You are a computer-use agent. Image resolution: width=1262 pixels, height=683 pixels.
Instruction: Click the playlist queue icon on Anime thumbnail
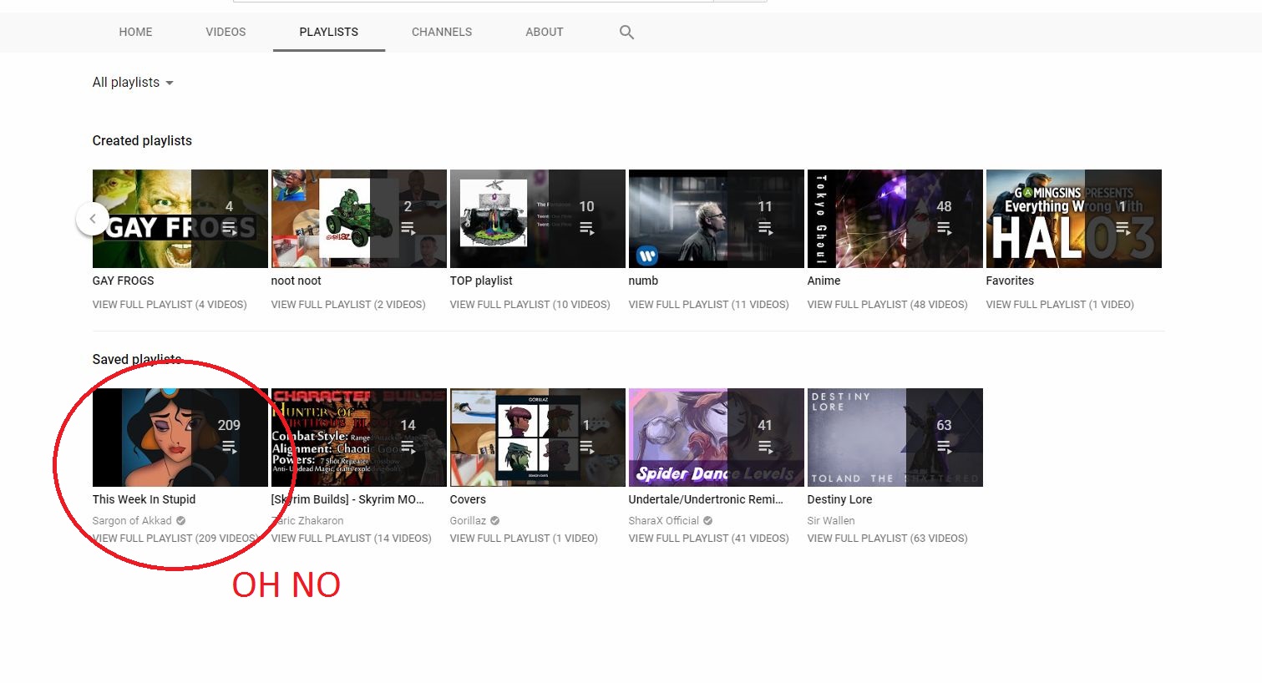944,228
